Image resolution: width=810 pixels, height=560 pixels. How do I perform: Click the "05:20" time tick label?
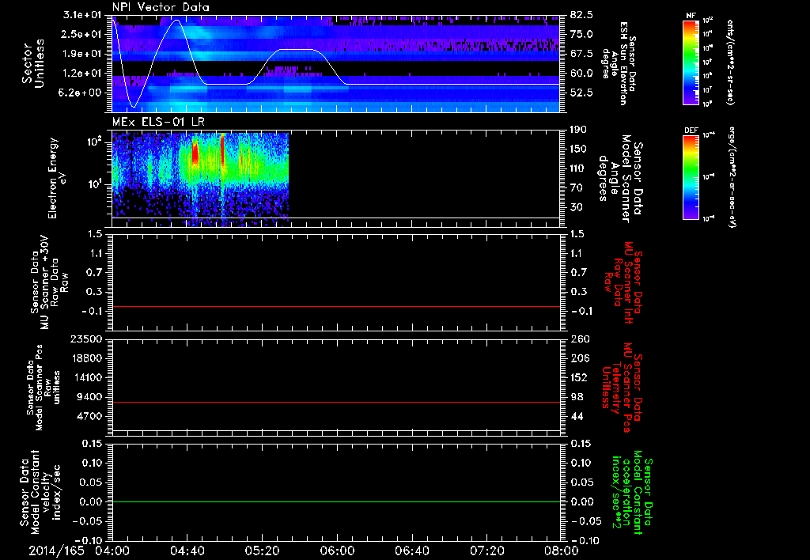(x=262, y=551)
